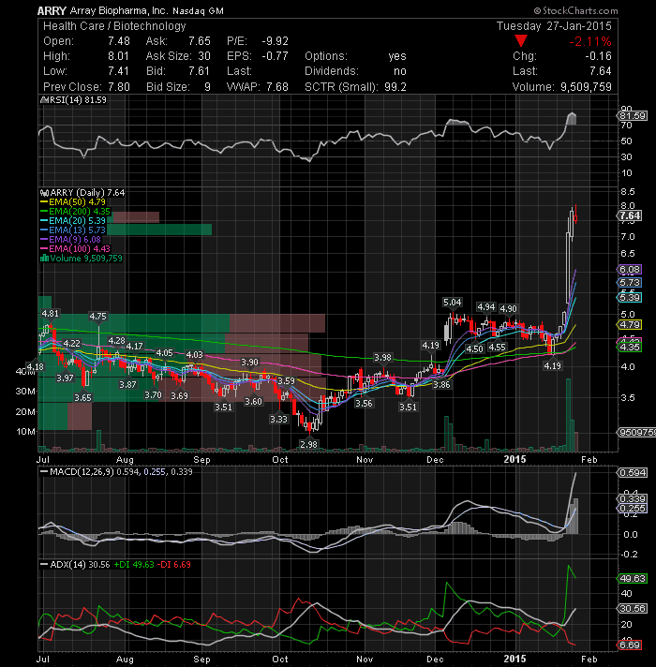Screen dimensions: 656x667
Task: Click the Ask Size value 30
Action: [x=204, y=56]
